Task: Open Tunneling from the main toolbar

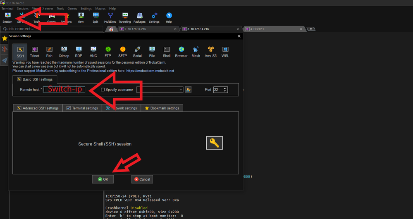Action: click(x=124, y=17)
